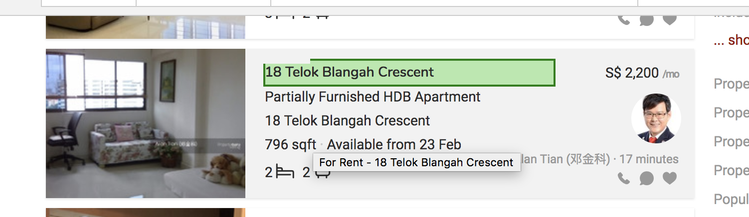
Task: Click the chat bubble in the topmost listing
Action: click(647, 20)
